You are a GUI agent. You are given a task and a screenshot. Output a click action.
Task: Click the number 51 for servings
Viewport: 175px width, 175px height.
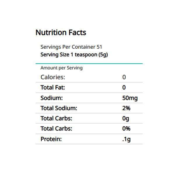[x=99, y=47]
